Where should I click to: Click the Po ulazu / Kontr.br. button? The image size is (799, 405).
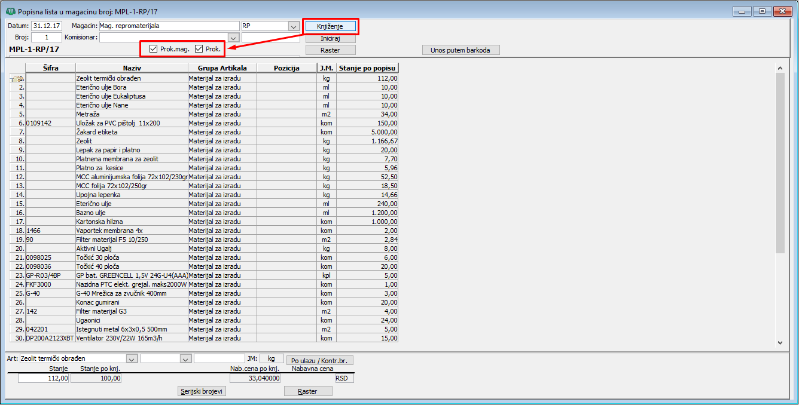[x=320, y=360]
